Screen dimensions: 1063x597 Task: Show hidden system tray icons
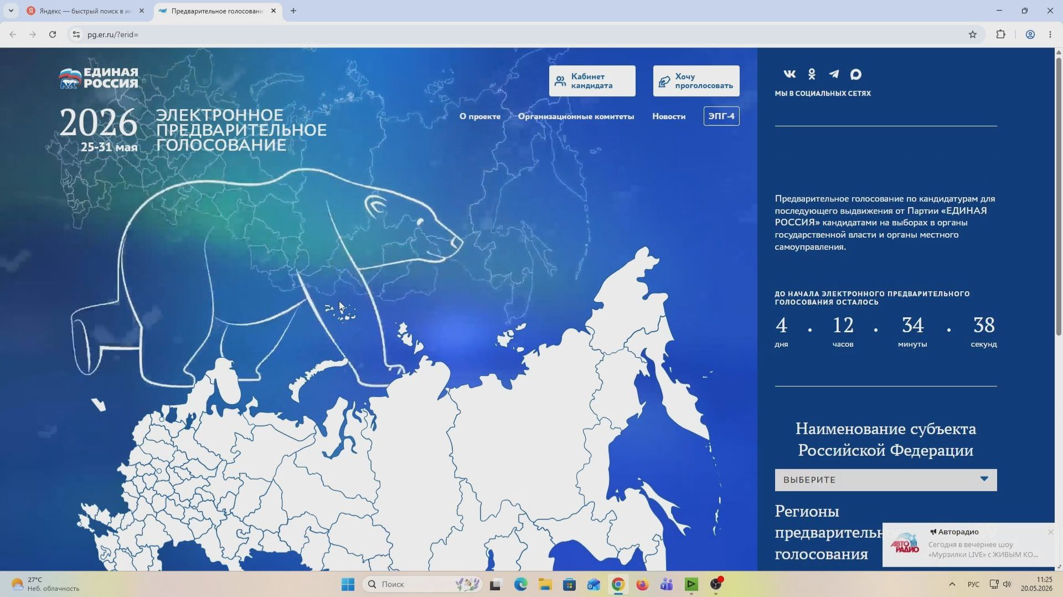click(952, 584)
